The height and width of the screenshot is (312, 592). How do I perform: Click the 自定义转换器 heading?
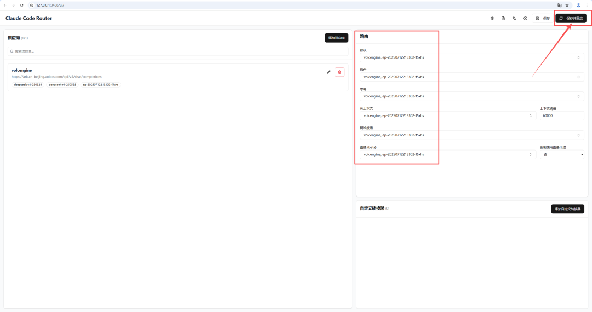tap(372, 209)
